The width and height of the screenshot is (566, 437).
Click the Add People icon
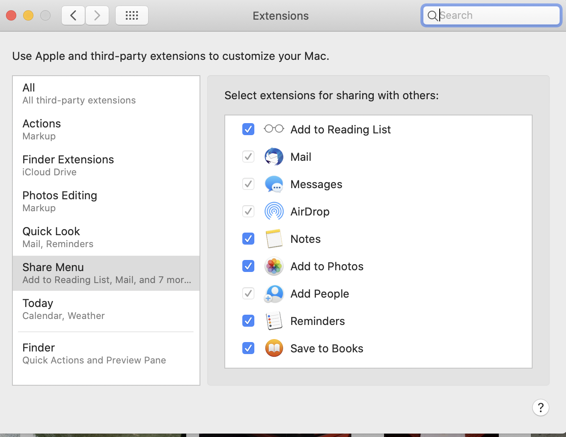click(x=274, y=293)
